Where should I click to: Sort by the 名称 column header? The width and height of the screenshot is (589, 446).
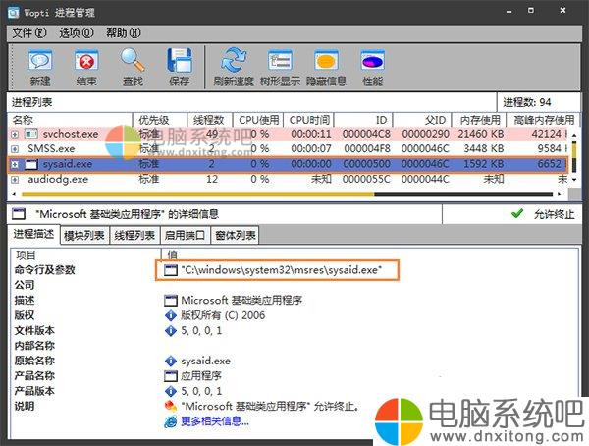71,120
